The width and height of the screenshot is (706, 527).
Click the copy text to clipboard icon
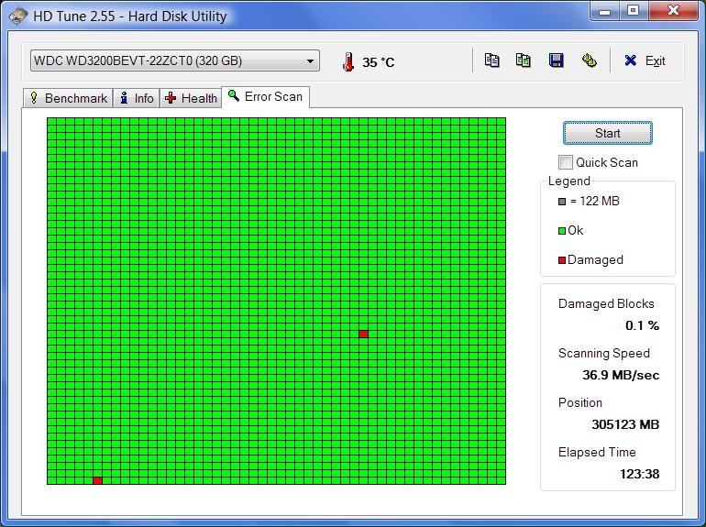tap(492, 60)
